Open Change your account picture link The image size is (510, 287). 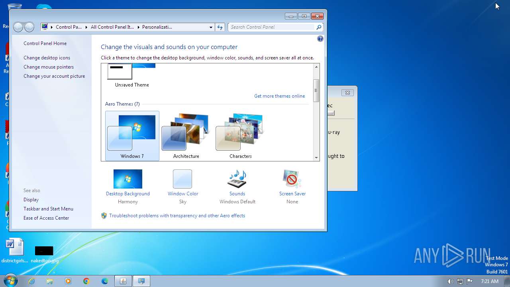(x=54, y=76)
